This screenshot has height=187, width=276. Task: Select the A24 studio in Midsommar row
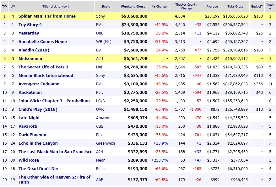coord(100,58)
